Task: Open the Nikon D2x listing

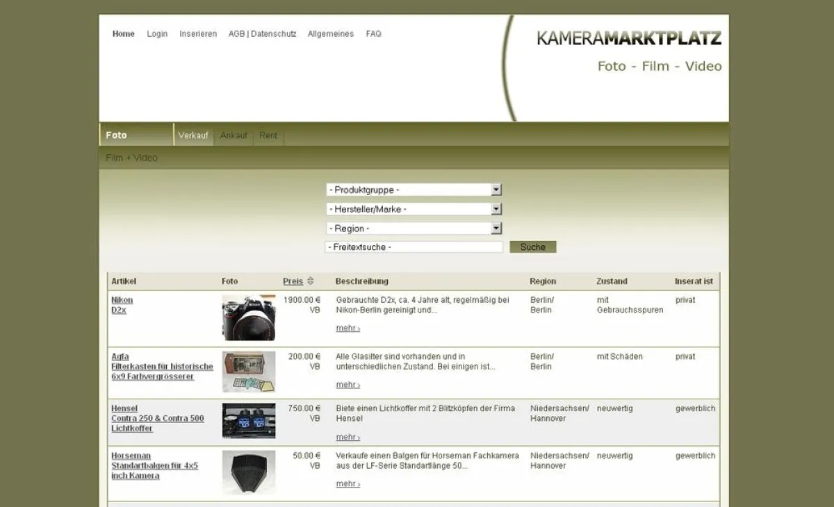Action: pyautogui.click(x=122, y=305)
